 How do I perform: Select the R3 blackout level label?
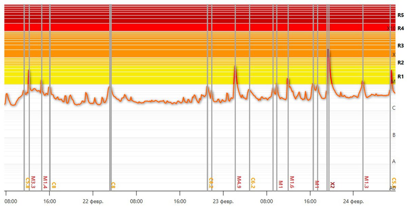point(401,46)
